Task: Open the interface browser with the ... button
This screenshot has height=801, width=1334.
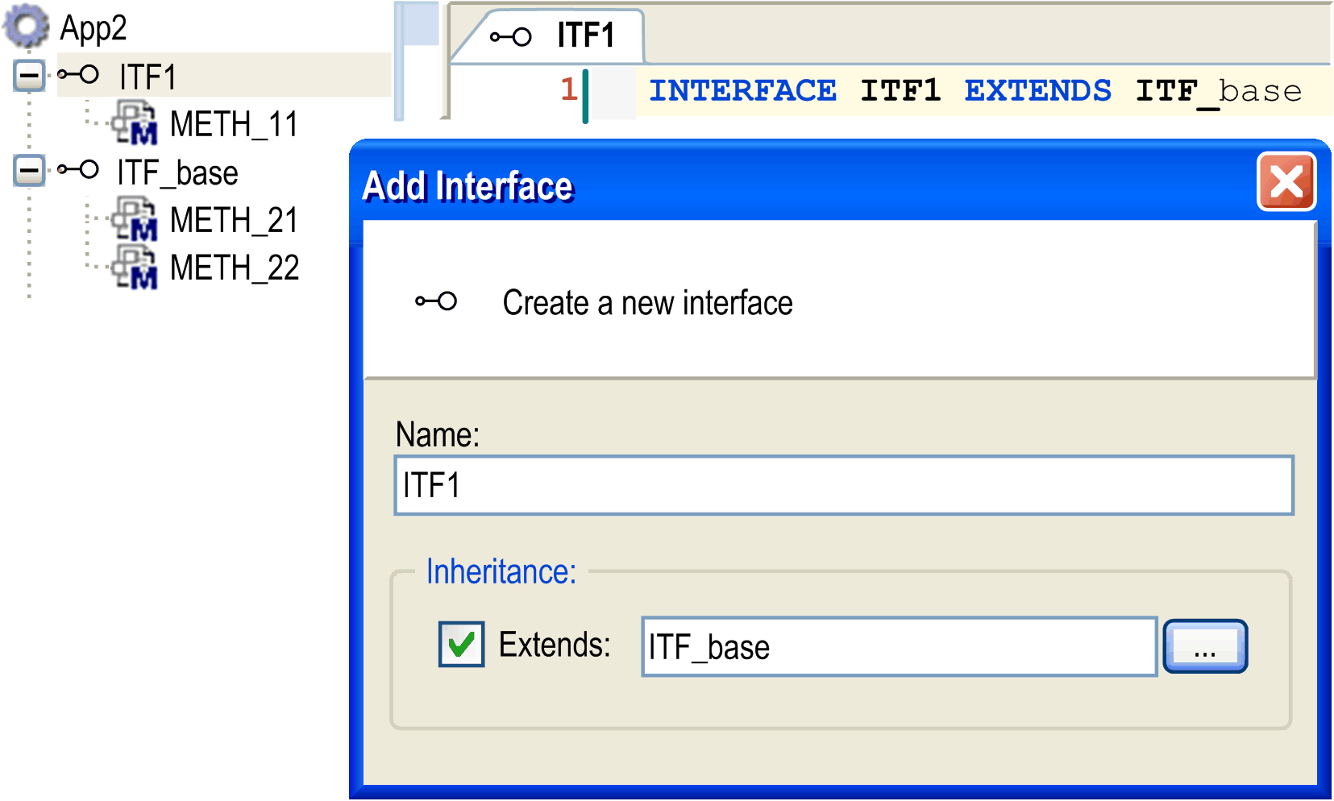Action: click(x=1204, y=645)
